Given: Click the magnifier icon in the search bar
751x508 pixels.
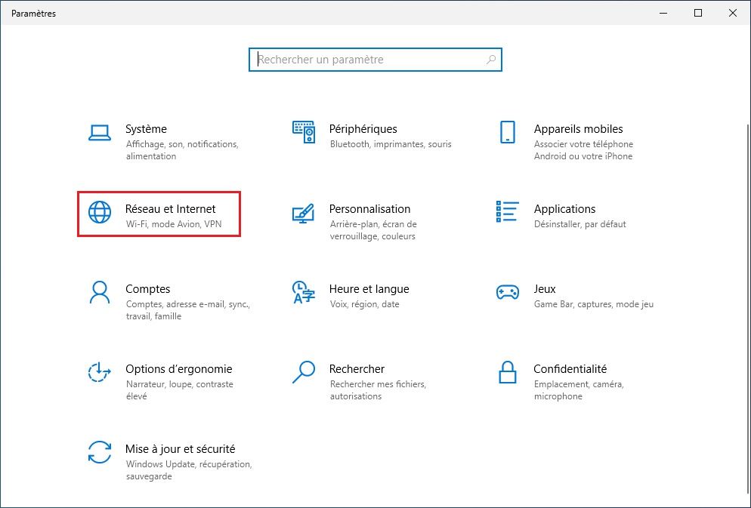Looking at the screenshot, I should [x=490, y=59].
